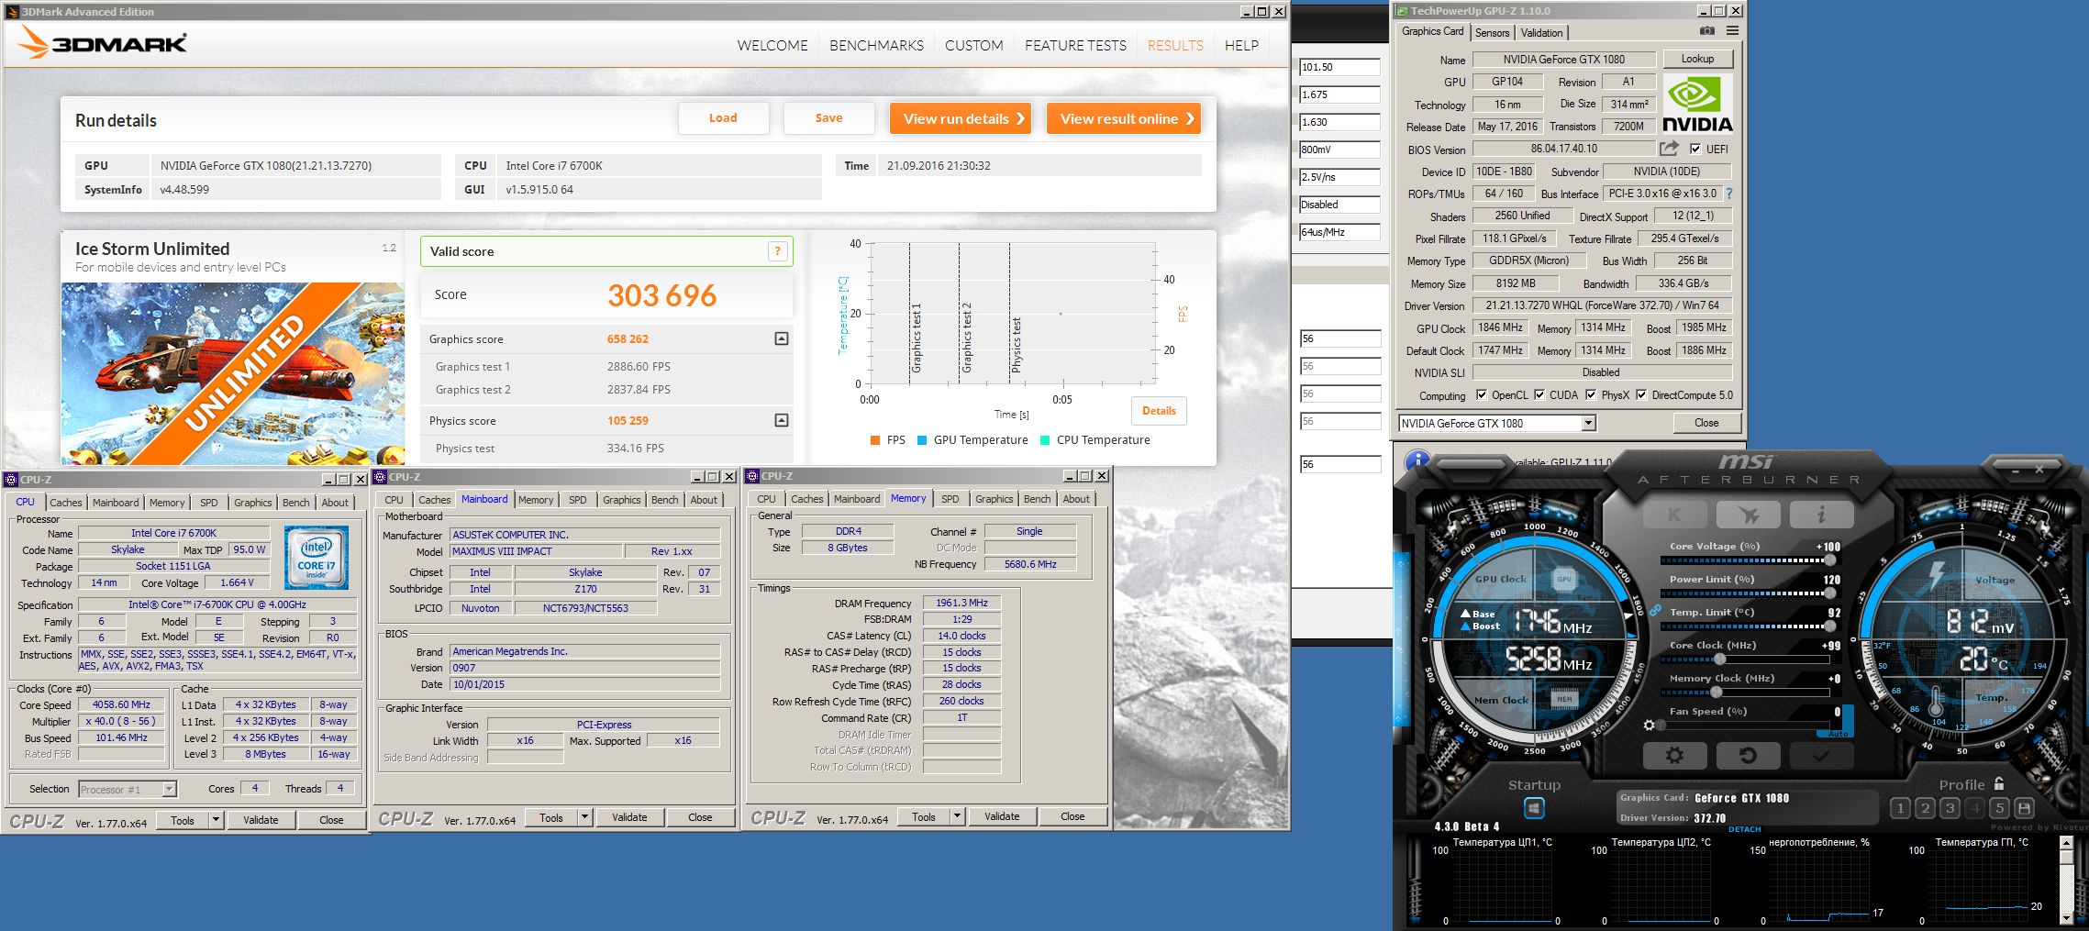
Task: Click the Save button in Run details
Action: (828, 118)
